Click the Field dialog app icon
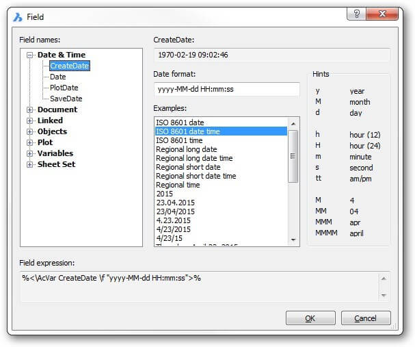 pos(18,17)
